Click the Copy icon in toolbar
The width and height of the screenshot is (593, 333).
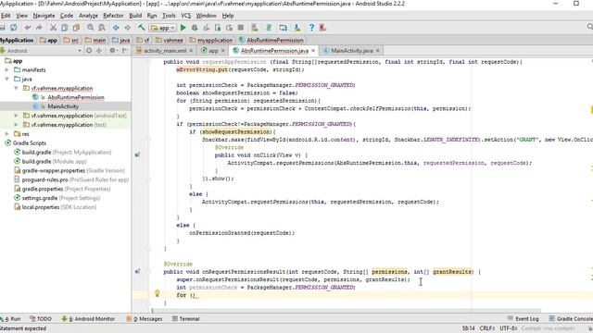[65, 28]
